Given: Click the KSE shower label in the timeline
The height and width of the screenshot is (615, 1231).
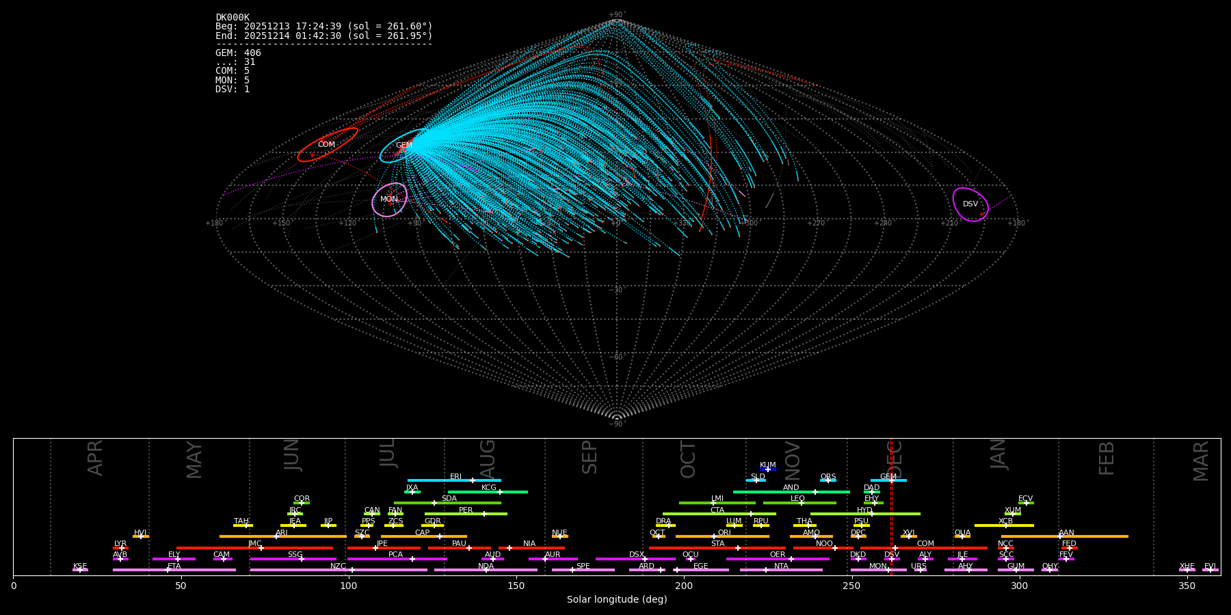Looking at the screenshot, I should tap(80, 566).
